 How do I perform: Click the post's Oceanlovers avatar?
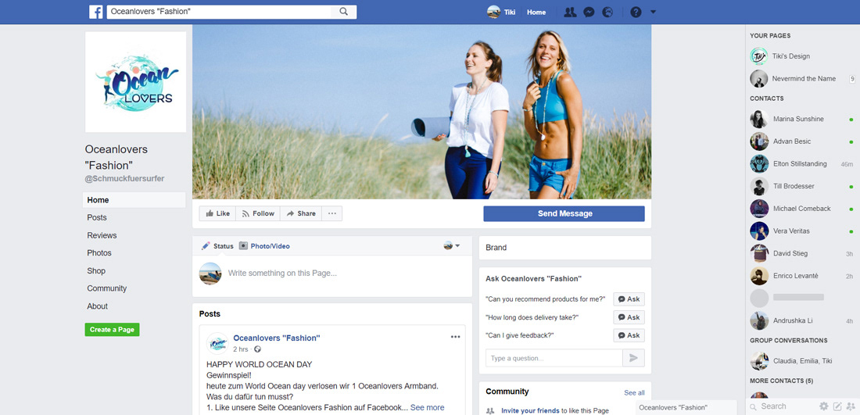(217, 343)
